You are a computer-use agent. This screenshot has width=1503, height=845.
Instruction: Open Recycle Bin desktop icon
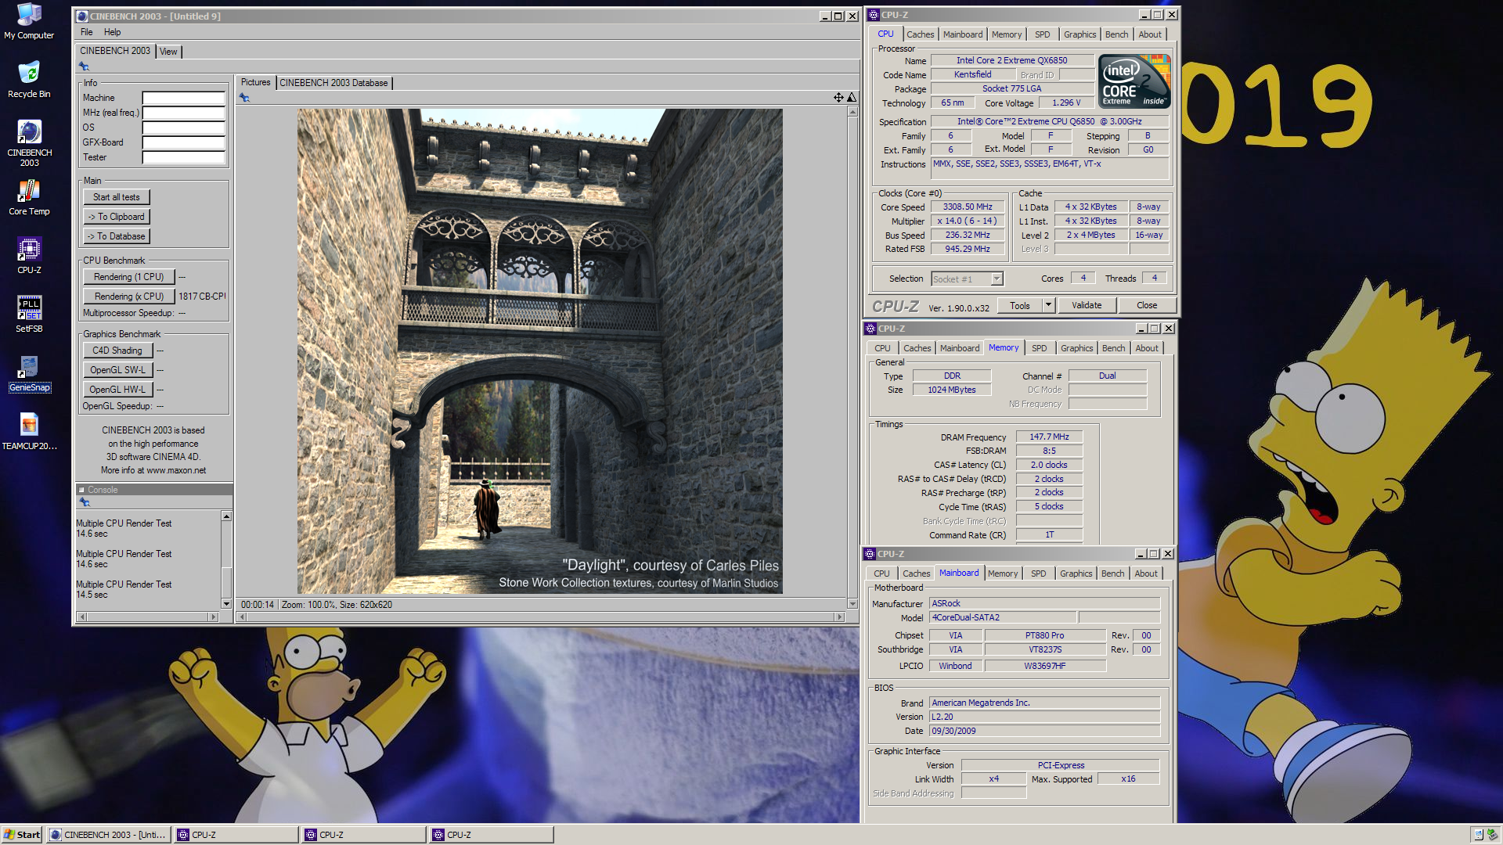pos(29,80)
